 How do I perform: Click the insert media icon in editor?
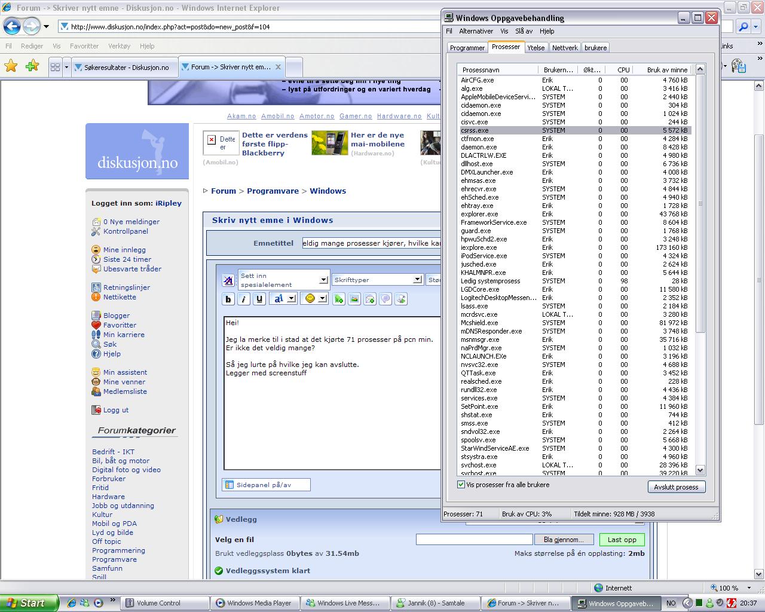(x=401, y=299)
